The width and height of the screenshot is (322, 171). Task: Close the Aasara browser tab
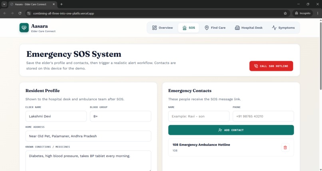tap(54, 4)
